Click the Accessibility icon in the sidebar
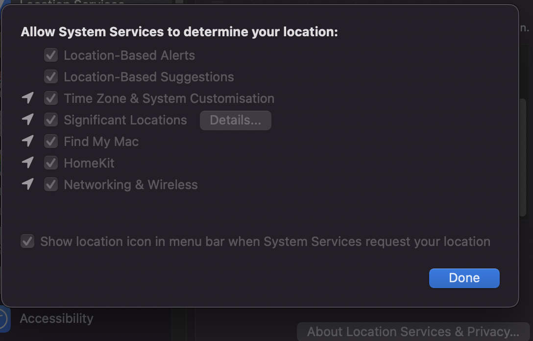The height and width of the screenshot is (341, 533). tap(4, 319)
